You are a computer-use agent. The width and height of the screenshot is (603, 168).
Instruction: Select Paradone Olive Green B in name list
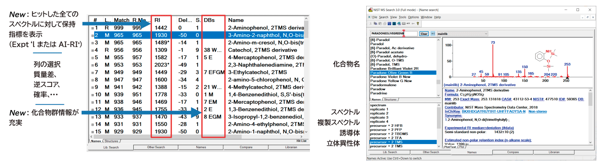click(403, 73)
